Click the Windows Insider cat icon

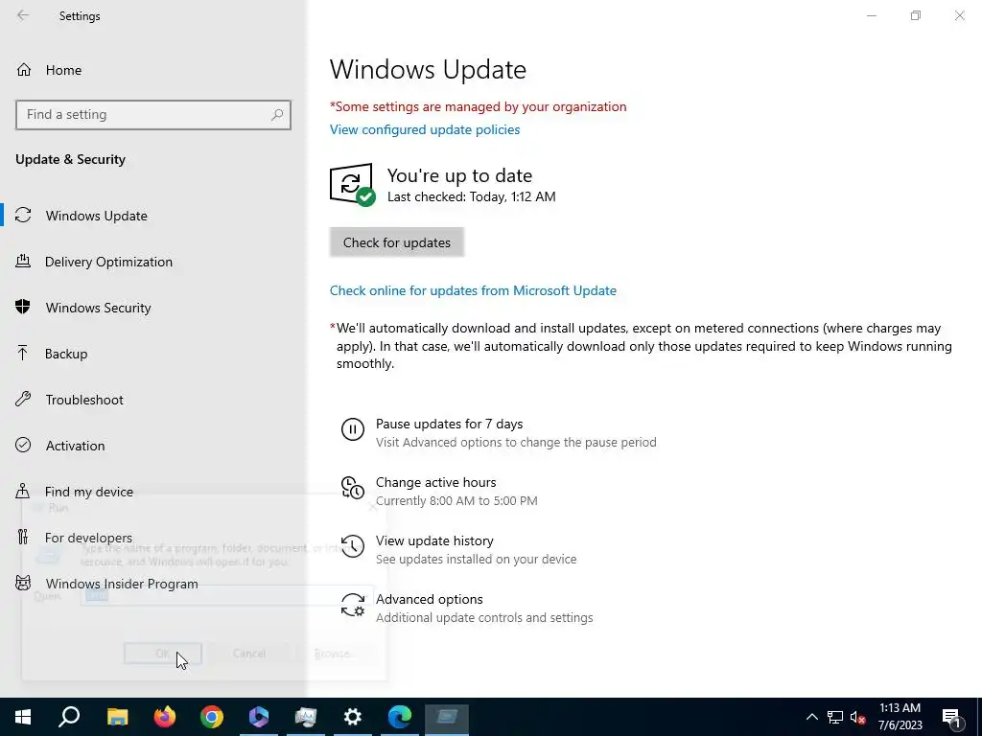point(23,584)
